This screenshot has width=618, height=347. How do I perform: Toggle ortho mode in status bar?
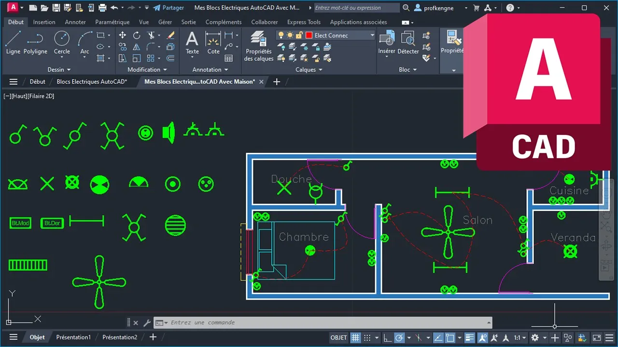(x=387, y=337)
